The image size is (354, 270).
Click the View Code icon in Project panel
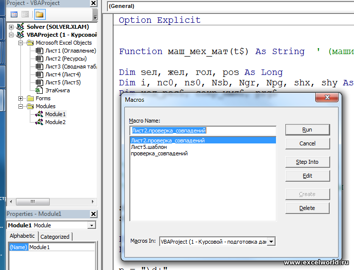(14, 14)
